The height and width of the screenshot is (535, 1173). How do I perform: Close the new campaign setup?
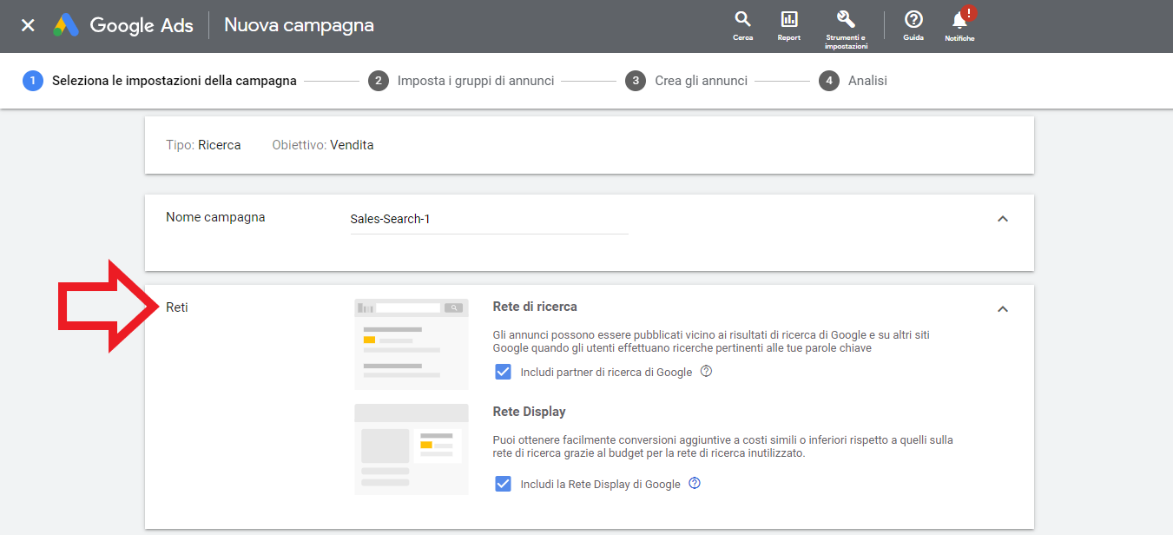tap(28, 25)
